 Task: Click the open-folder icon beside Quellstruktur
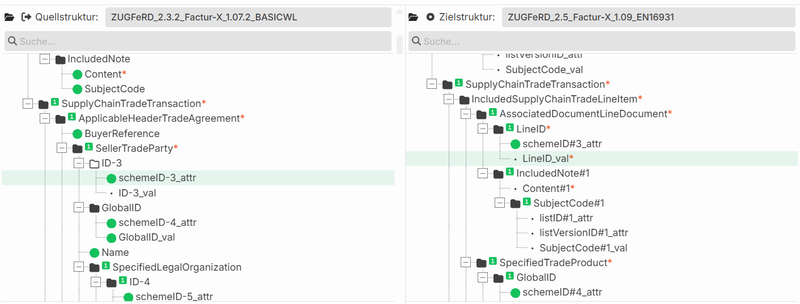tap(9, 17)
